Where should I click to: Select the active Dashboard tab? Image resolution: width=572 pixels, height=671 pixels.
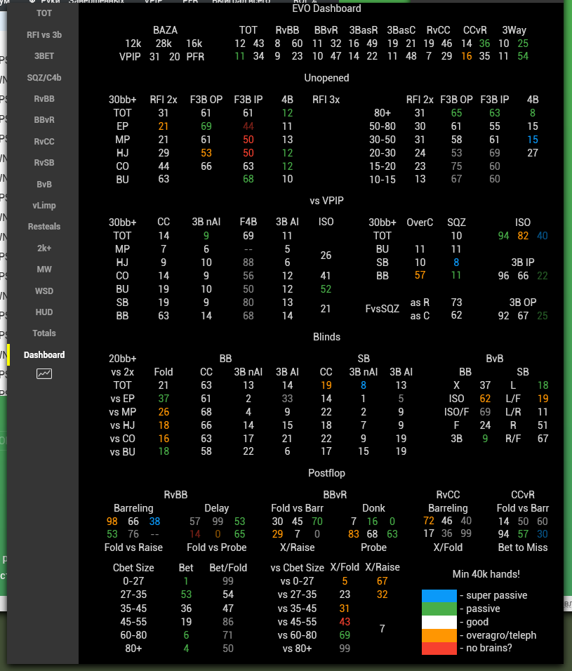(44, 354)
